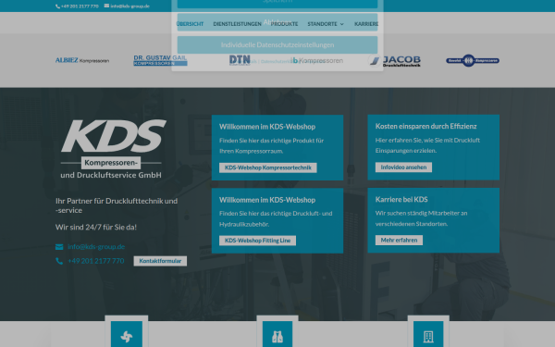Open the JACOB Drucklufttechnik logo
The height and width of the screenshot is (347, 555).
point(395,61)
